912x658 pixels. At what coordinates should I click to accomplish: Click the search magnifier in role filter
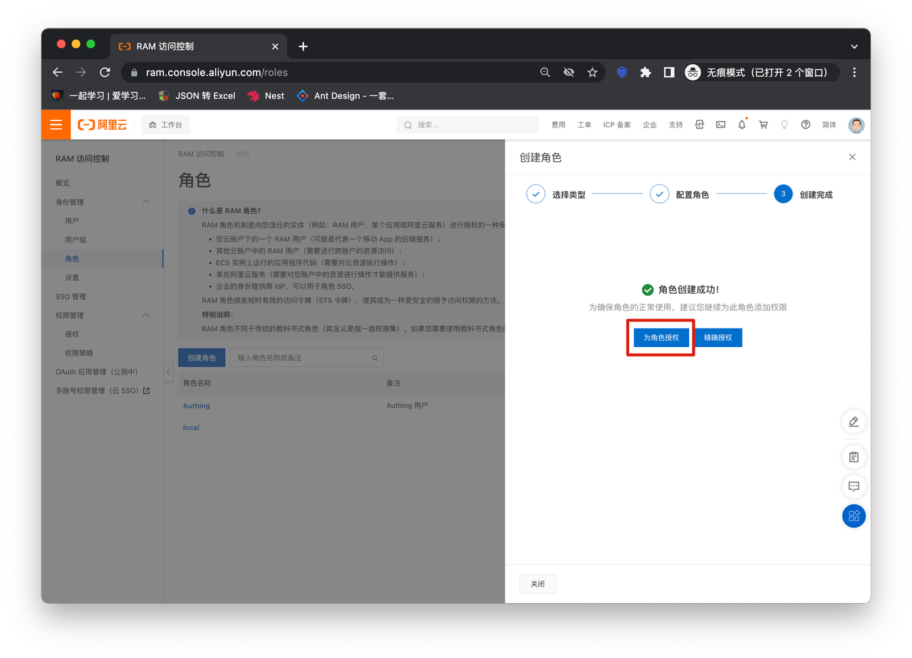375,358
